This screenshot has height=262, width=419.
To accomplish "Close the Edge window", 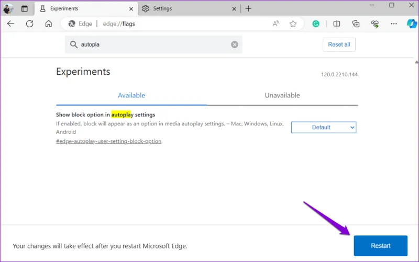I will click(x=412, y=5).
